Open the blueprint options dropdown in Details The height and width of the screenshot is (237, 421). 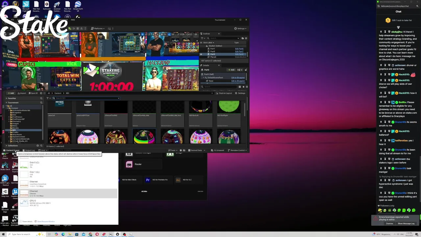[x=239, y=70]
